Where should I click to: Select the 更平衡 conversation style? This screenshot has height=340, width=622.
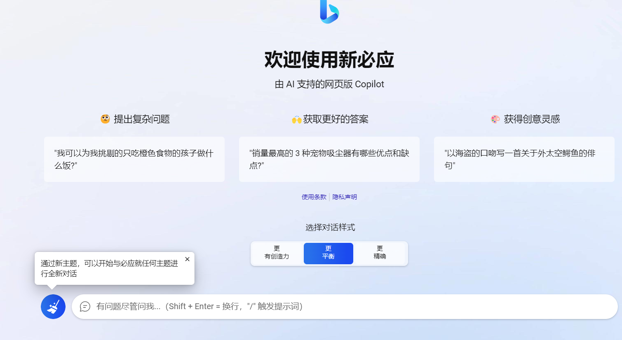(328, 253)
